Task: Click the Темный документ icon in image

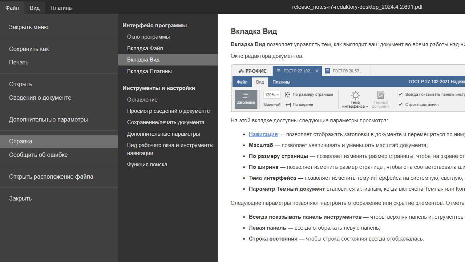Action: (380, 95)
